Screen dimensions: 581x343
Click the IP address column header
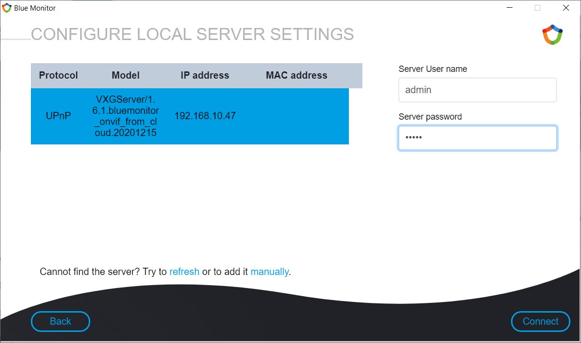205,75
